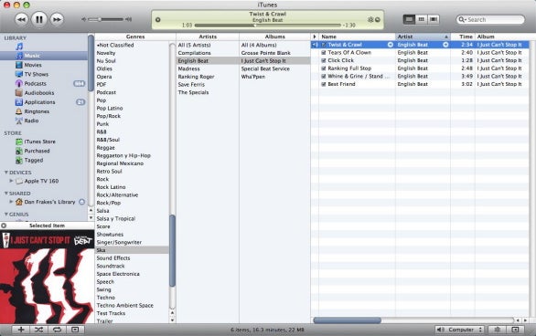The image size is (536, 336).
Task: Select Apple TV 160 device
Action: tap(41, 181)
